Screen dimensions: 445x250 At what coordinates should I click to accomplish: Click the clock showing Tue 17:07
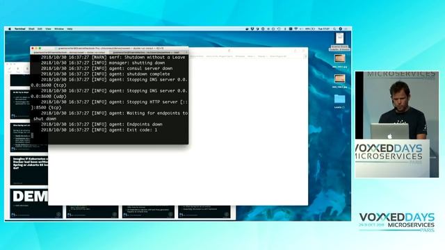pos(324,29)
